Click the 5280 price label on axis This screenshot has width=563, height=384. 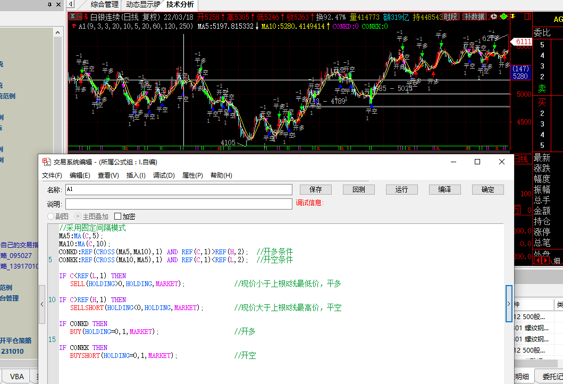pos(520,76)
